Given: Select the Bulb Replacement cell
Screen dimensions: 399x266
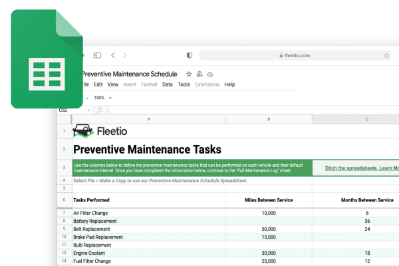Looking at the screenshot, I should pos(149,245).
